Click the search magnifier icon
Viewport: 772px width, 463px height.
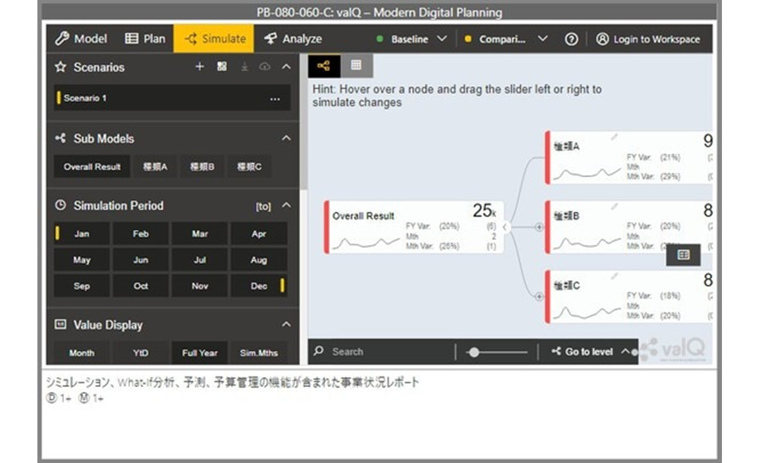coord(318,351)
